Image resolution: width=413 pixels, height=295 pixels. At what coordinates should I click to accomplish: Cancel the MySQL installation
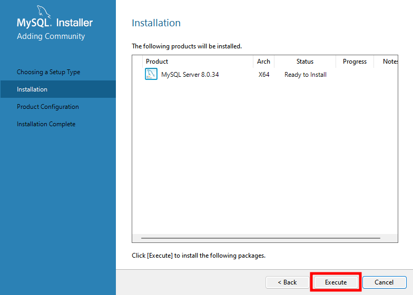pos(385,282)
